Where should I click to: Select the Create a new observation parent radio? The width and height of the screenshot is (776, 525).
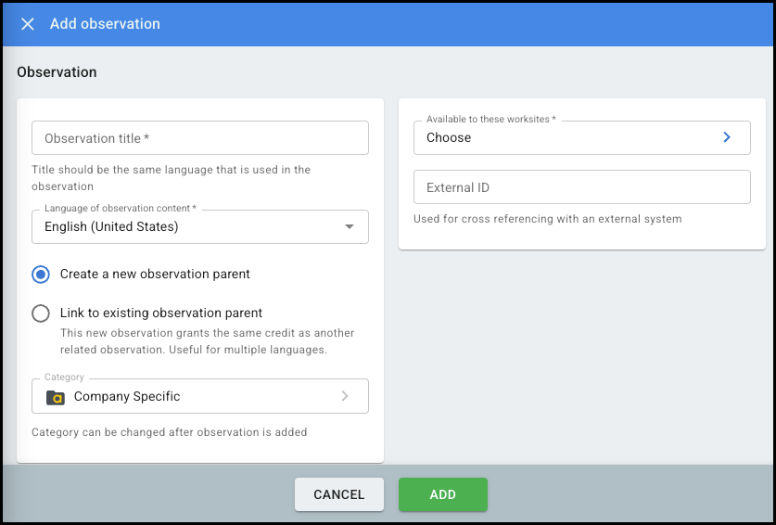[x=41, y=275]
